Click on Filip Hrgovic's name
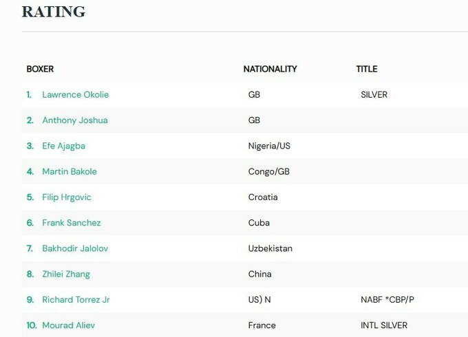Screen dimensions: 468x337 tap(66, 197)
